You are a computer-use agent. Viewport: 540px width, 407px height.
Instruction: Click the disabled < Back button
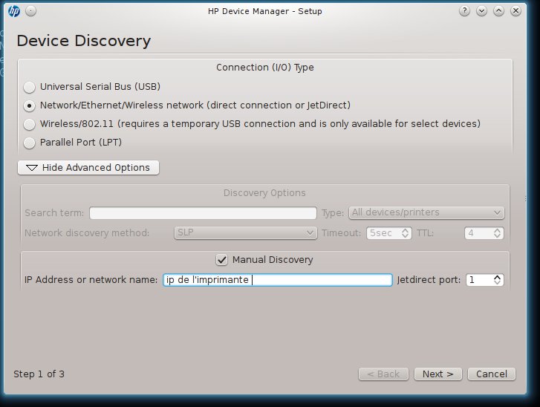[x=383, y=374]
